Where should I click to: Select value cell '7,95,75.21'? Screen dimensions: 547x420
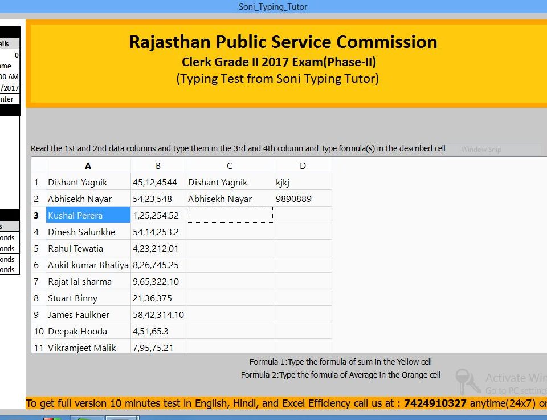coord(158,346)
